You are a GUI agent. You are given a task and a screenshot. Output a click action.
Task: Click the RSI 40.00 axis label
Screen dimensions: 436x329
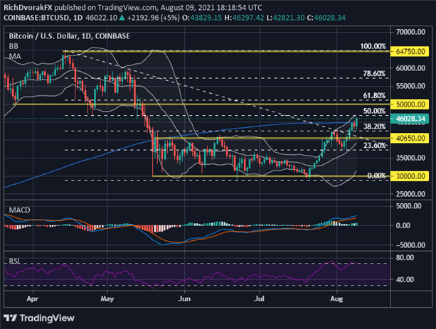point(405,279)
